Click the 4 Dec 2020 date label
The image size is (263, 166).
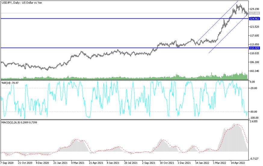pyautogui.click(x=42, y=163)
